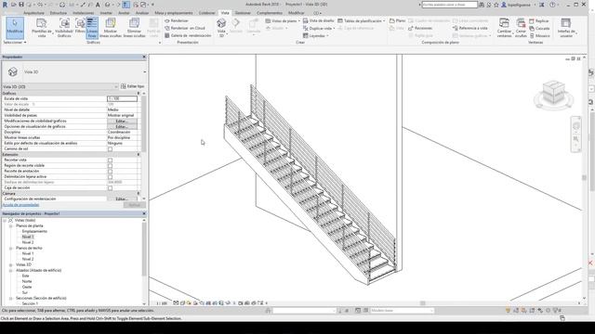Select Emplazamiento in project browser
This screenshot has width=595, height=334.
(34, 231)
